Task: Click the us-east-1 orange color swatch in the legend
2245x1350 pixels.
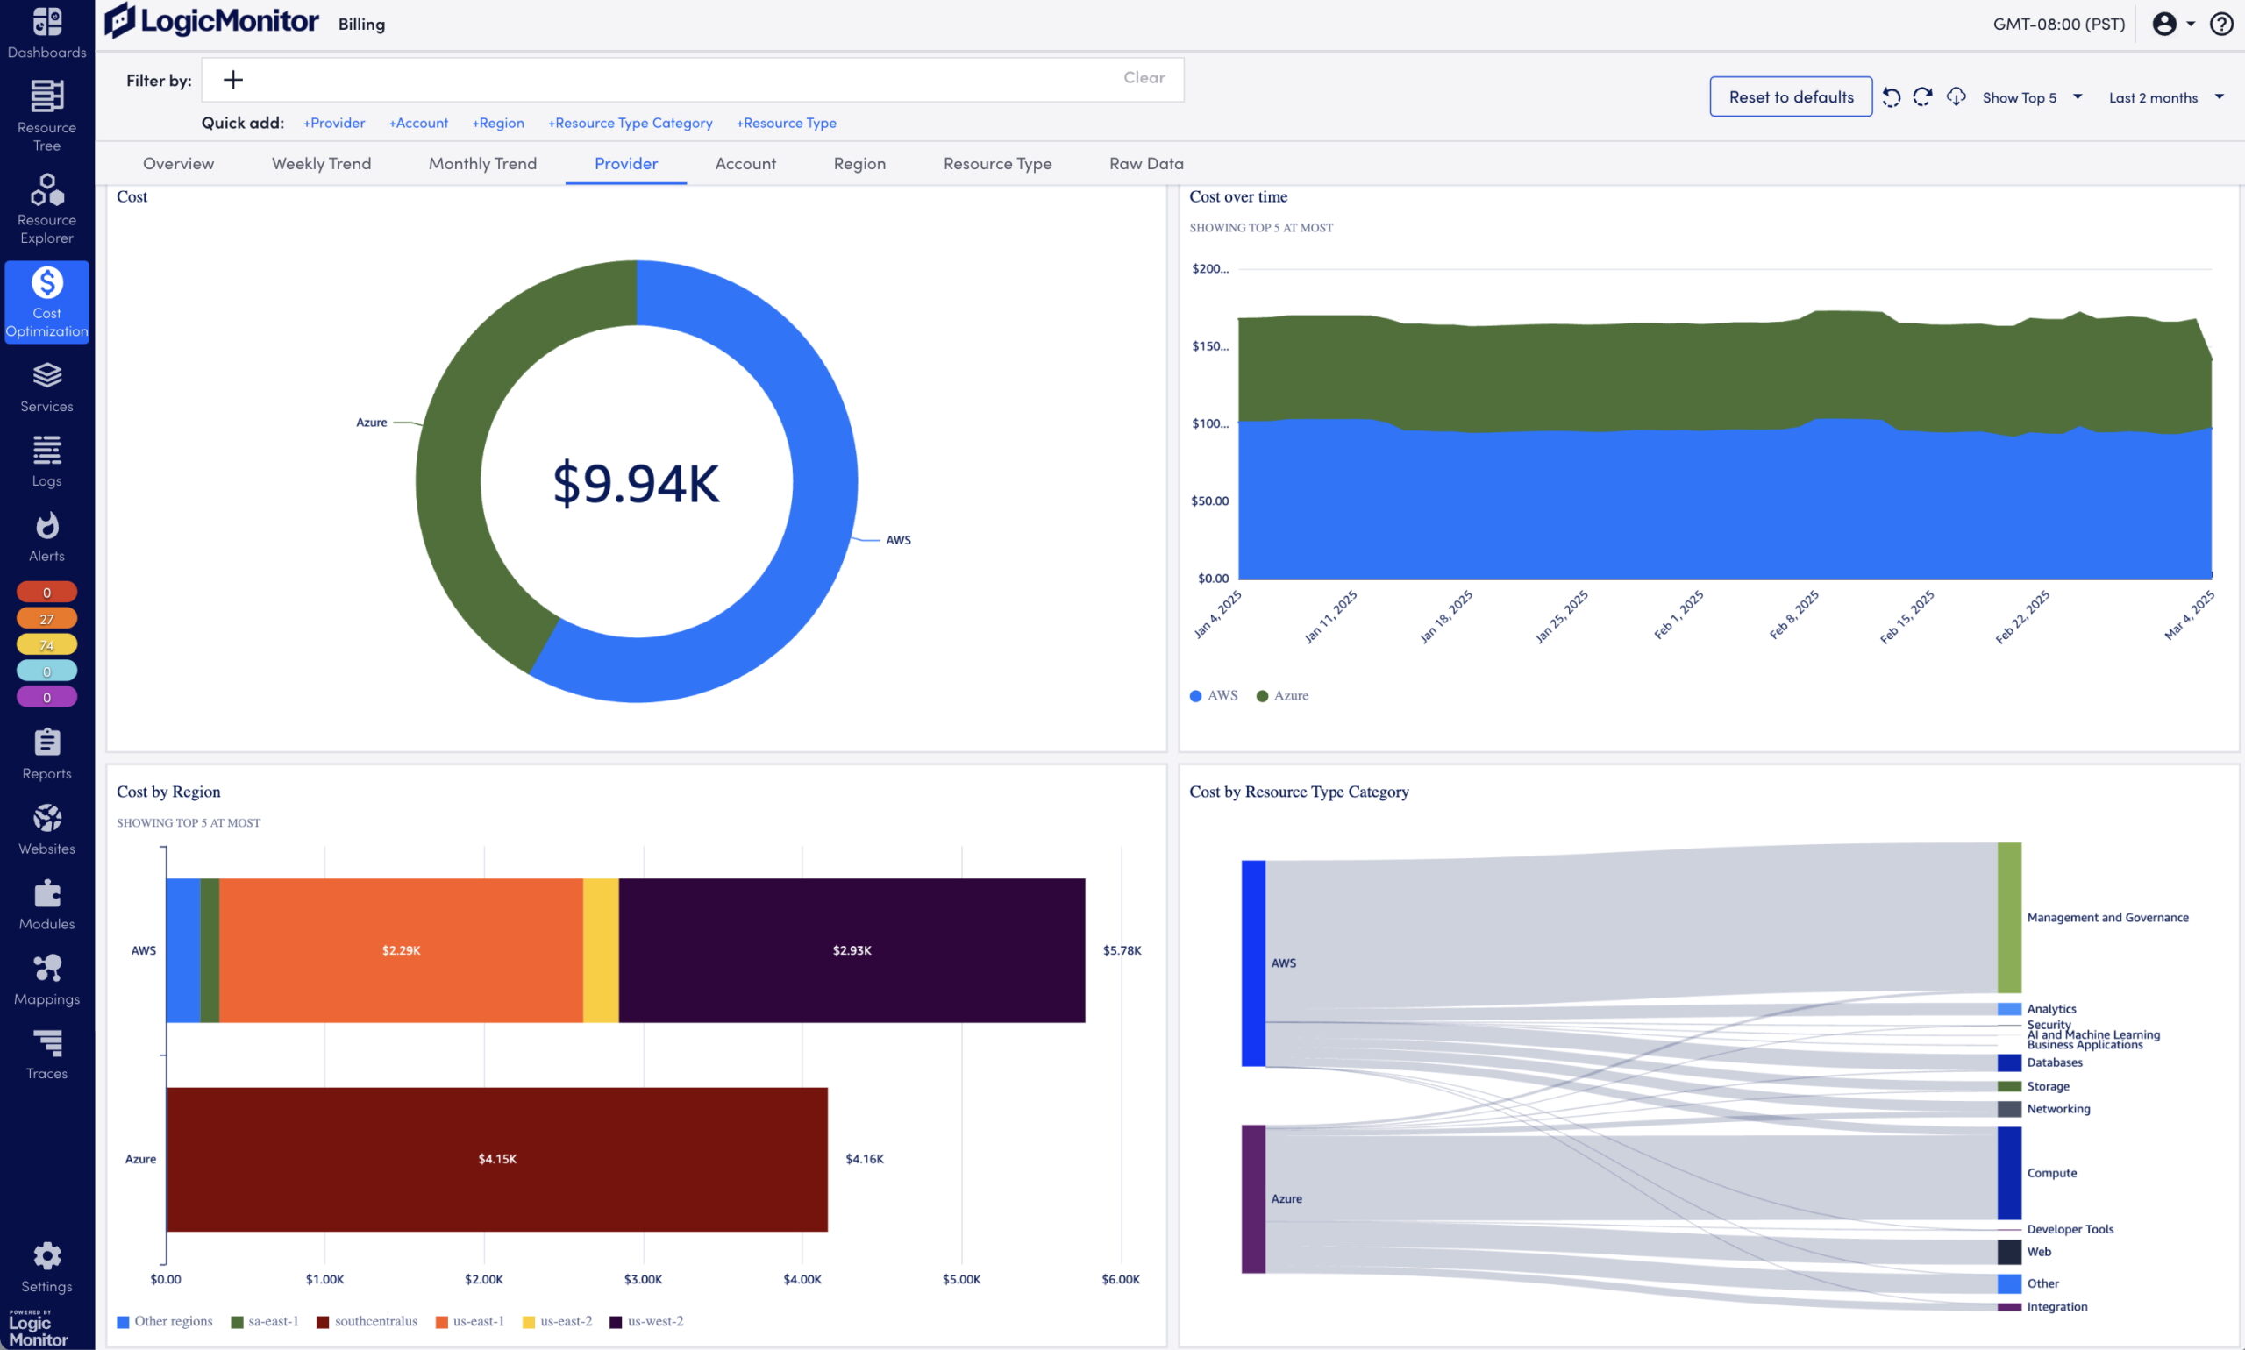Action: coord(441,1322)
